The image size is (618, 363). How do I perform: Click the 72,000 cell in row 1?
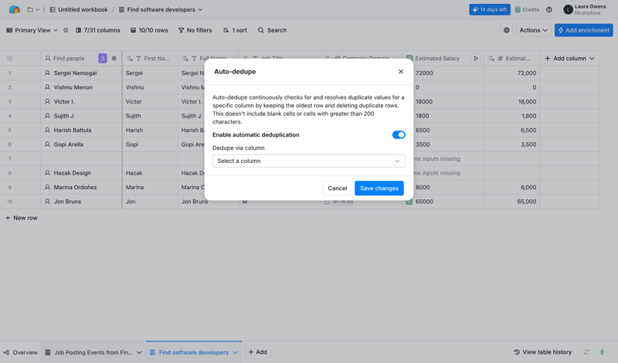coord(511,73)
